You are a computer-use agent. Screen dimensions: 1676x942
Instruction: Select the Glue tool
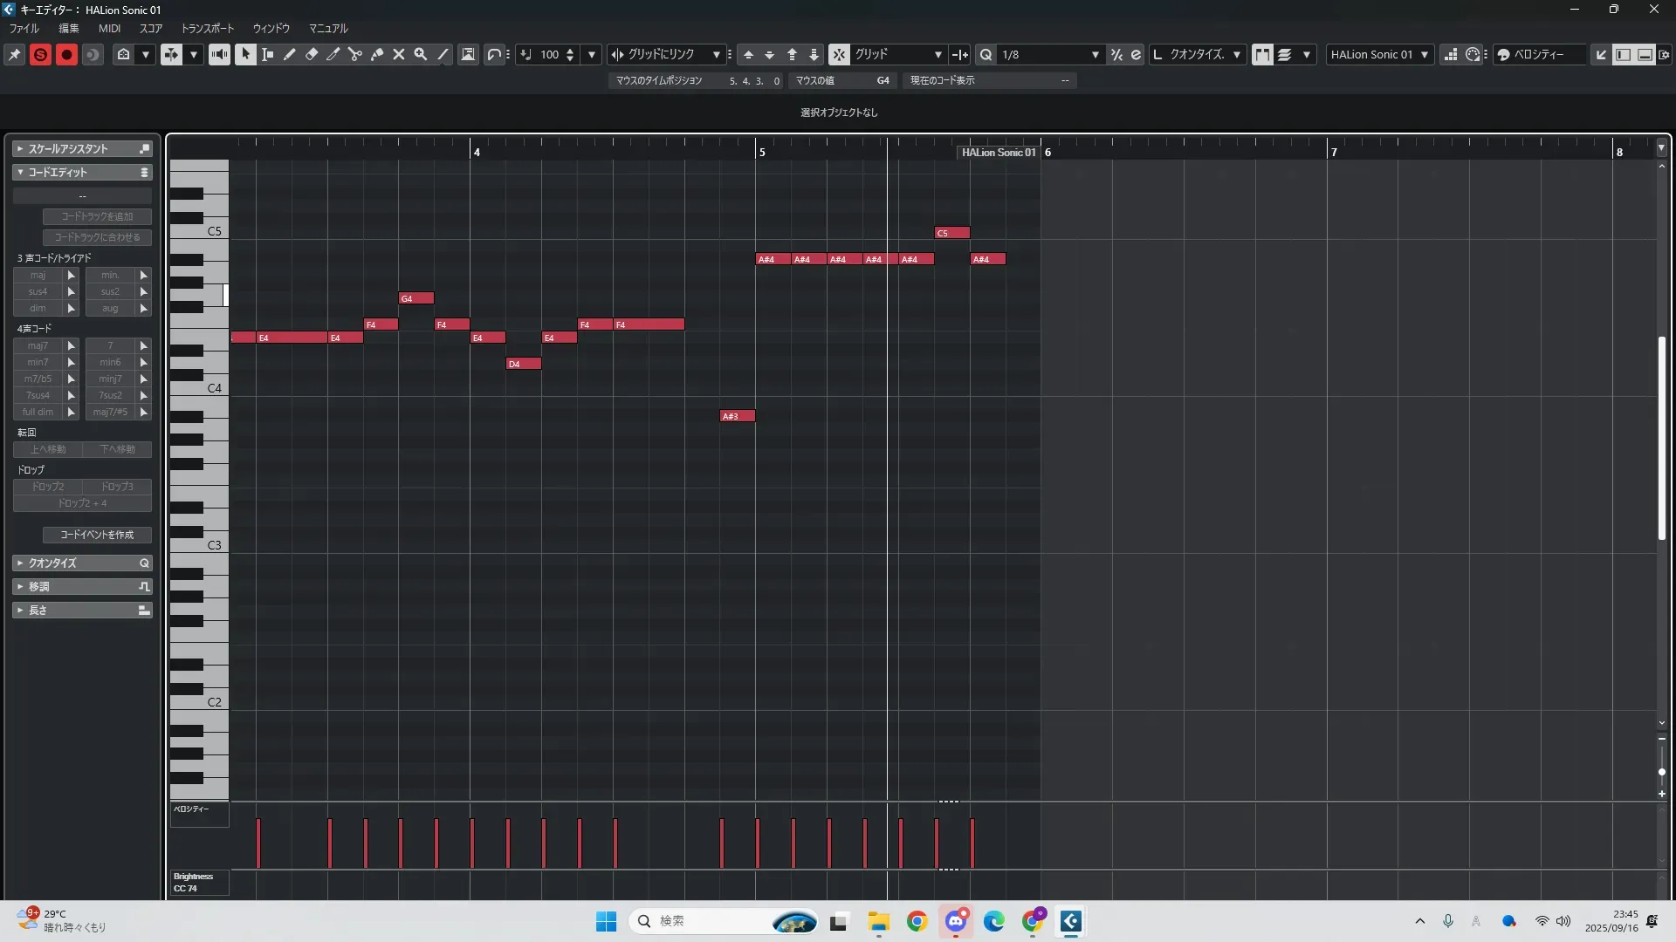tap(377, 54)
